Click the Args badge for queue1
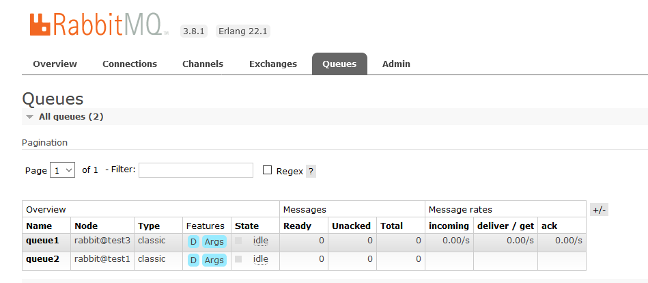The height and width of the screenshot is (283, 648). [x=214, y=241]
